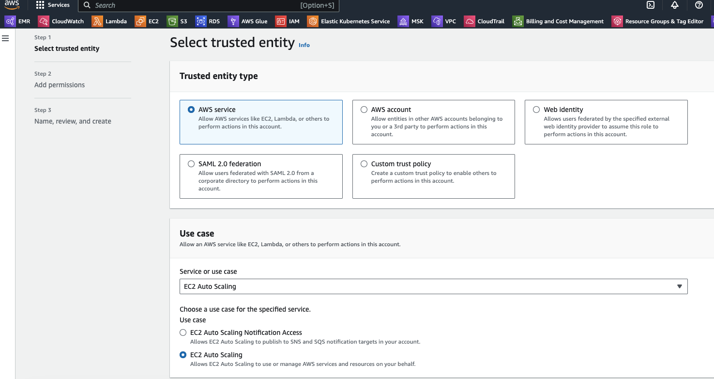Open the Lambda icon shortcut
Viewport: 714px width, 379px height.
click(97, 21)
